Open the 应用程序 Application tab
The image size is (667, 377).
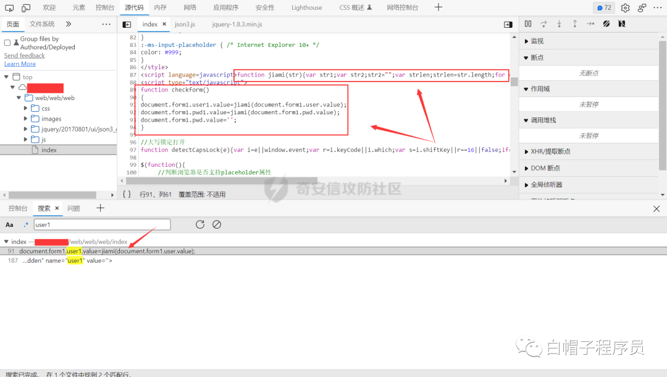(x=226, y=7)
